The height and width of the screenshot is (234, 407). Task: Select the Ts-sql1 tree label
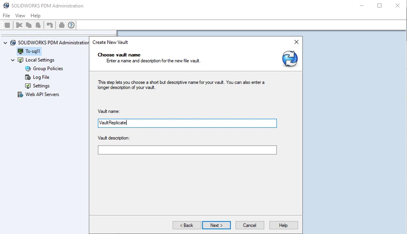click(33, 51)
